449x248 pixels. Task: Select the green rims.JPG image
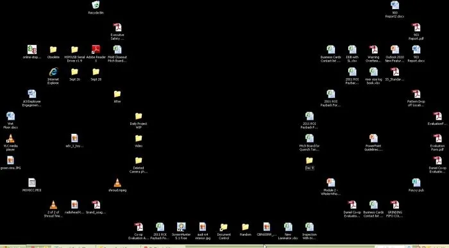11,160
